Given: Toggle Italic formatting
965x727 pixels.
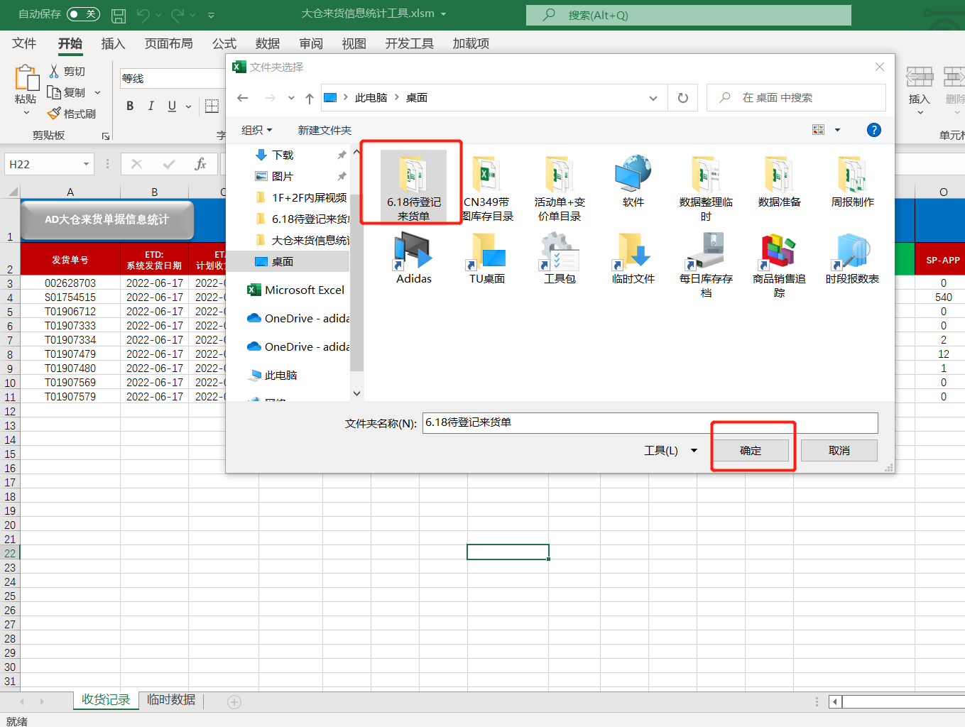Looking at the screenshot, I should (151, 106).
